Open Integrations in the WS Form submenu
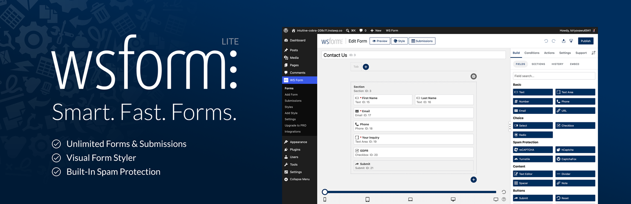631x204 pixels. 293,131
